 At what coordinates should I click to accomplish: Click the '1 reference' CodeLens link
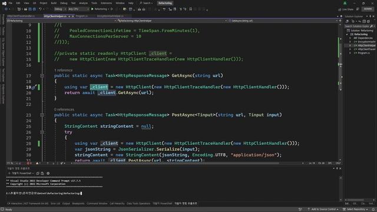pyautogui.click(x=63, y=70)
